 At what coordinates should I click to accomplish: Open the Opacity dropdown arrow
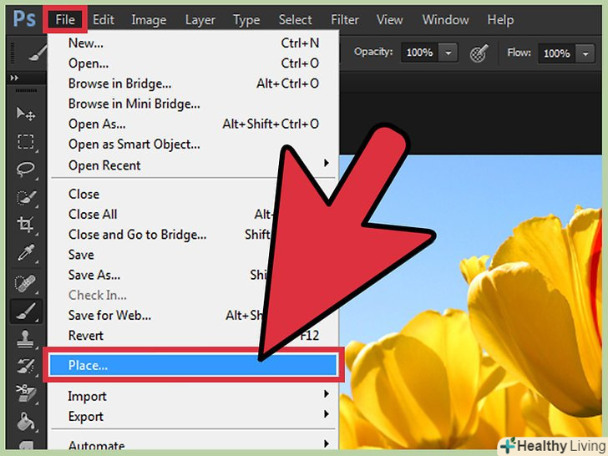[448, 53]
